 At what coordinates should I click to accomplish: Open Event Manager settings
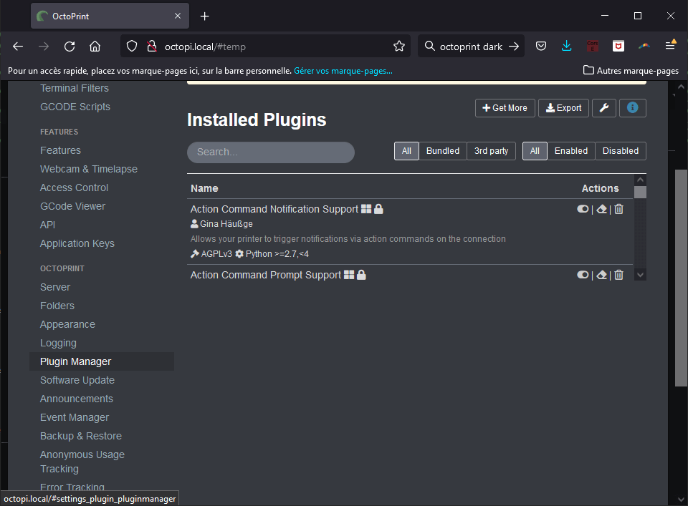click(75, 417)
